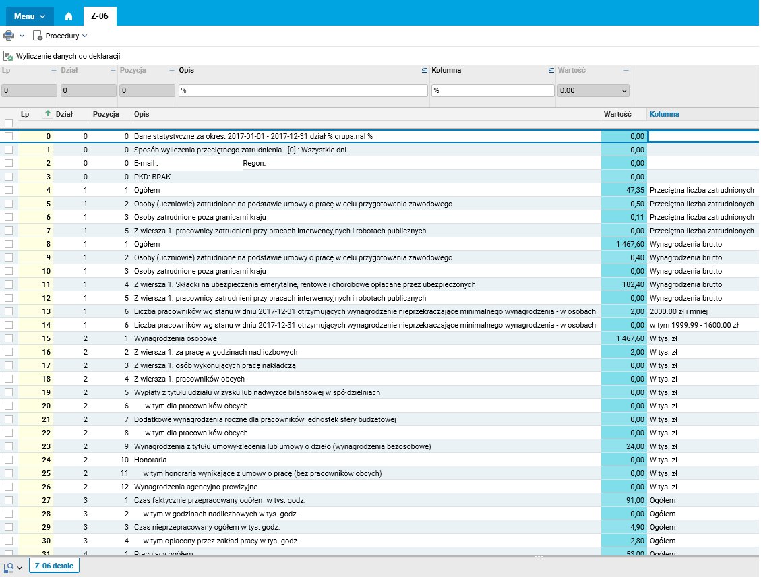Click the Lp filter input field
This screenshot has height=577, width=761.
click(29, 90)
